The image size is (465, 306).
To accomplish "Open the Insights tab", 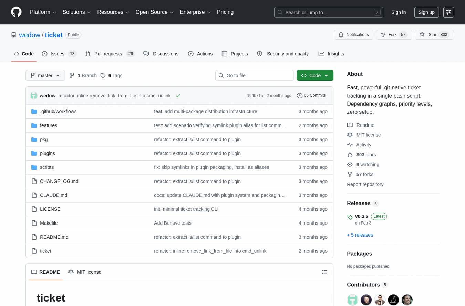I will 331,54.
